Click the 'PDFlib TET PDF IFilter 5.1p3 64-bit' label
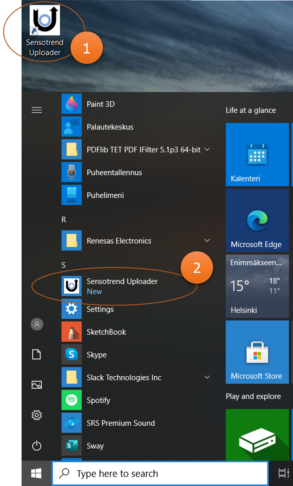 [x=144, y=150]
